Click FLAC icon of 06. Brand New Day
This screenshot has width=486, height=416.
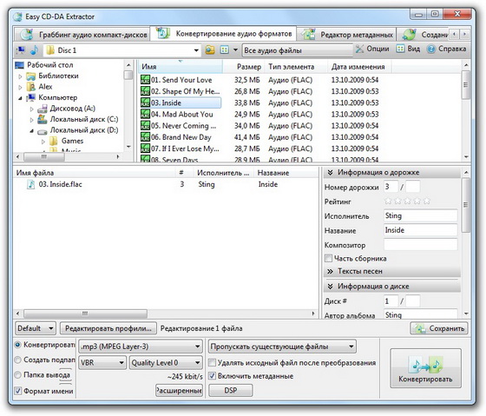[145, 137]
